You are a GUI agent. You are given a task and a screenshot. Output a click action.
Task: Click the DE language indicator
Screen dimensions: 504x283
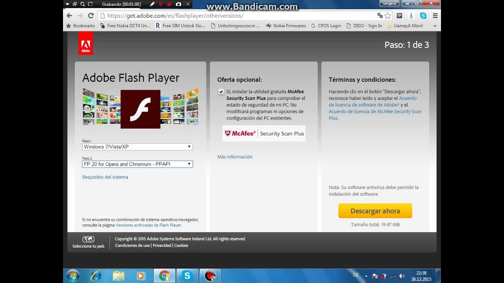(x=356, y=275)
